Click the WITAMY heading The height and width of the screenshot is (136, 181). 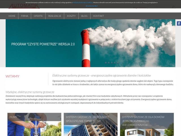coord(12,76)
